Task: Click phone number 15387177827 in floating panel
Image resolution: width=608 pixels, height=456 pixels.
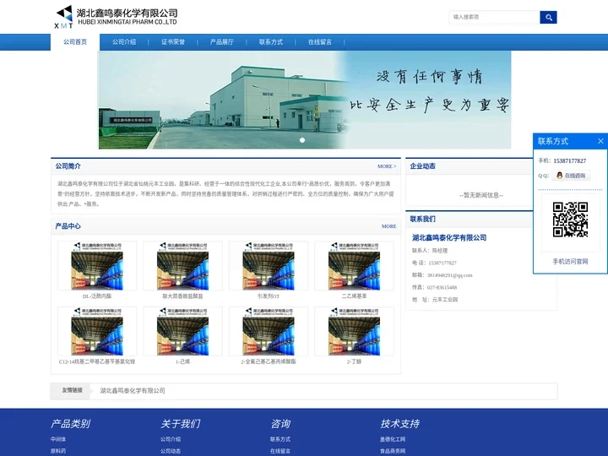Action: pos(570,161)
